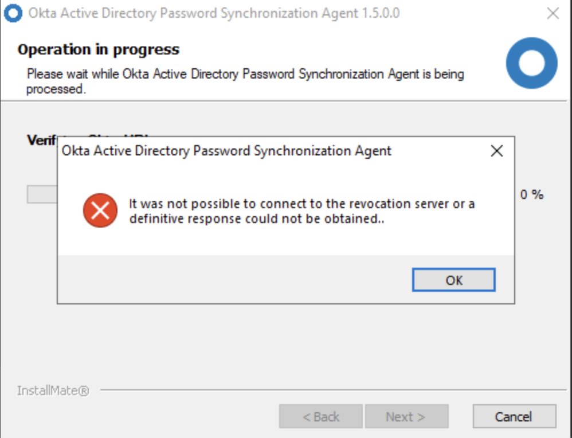Close the installer window
The width and height of the screenshot is (572, 438).
[553, 14]
